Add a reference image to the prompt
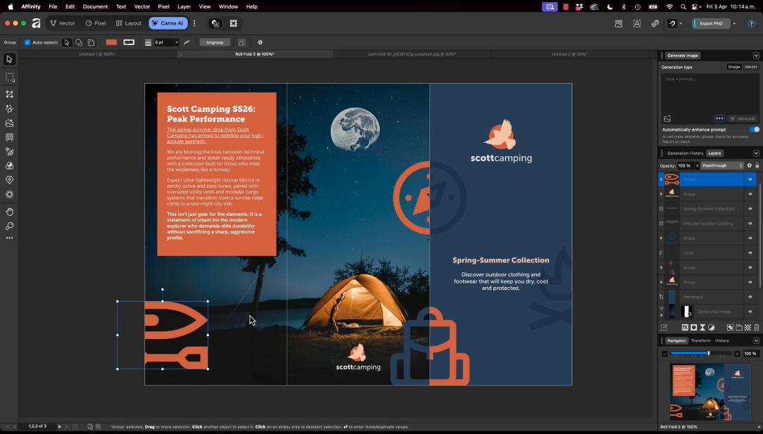This screenshot has width=763, height=434. (667, 118)
